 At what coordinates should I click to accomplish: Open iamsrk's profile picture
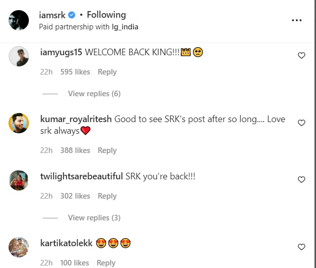(x=19, y=20)
